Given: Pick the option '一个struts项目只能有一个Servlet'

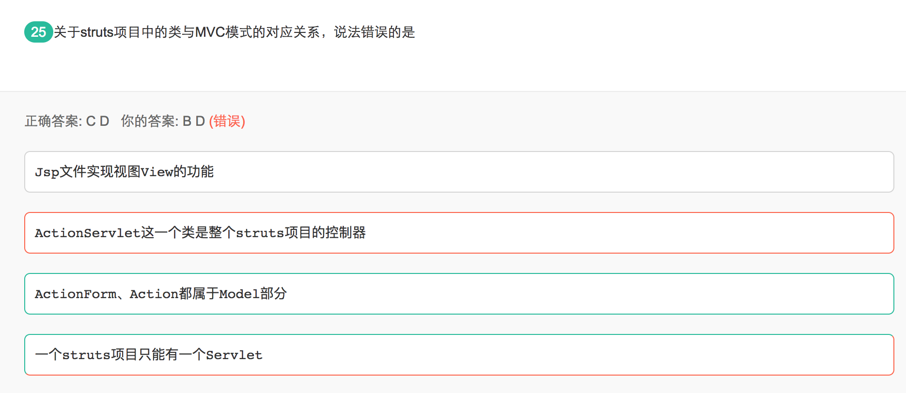Looking at the screenshot, I should tap(148, 355).
